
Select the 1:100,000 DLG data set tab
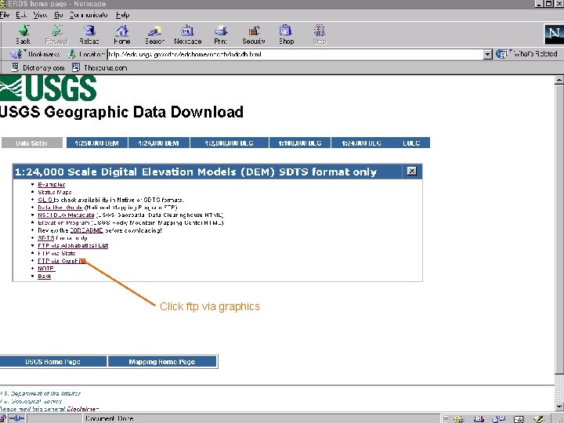(x=299, y=143)
